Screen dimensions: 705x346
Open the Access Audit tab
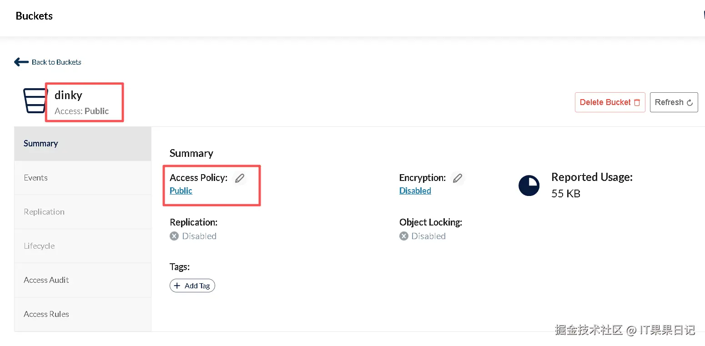pyautogui.click(x=46, y=280)
